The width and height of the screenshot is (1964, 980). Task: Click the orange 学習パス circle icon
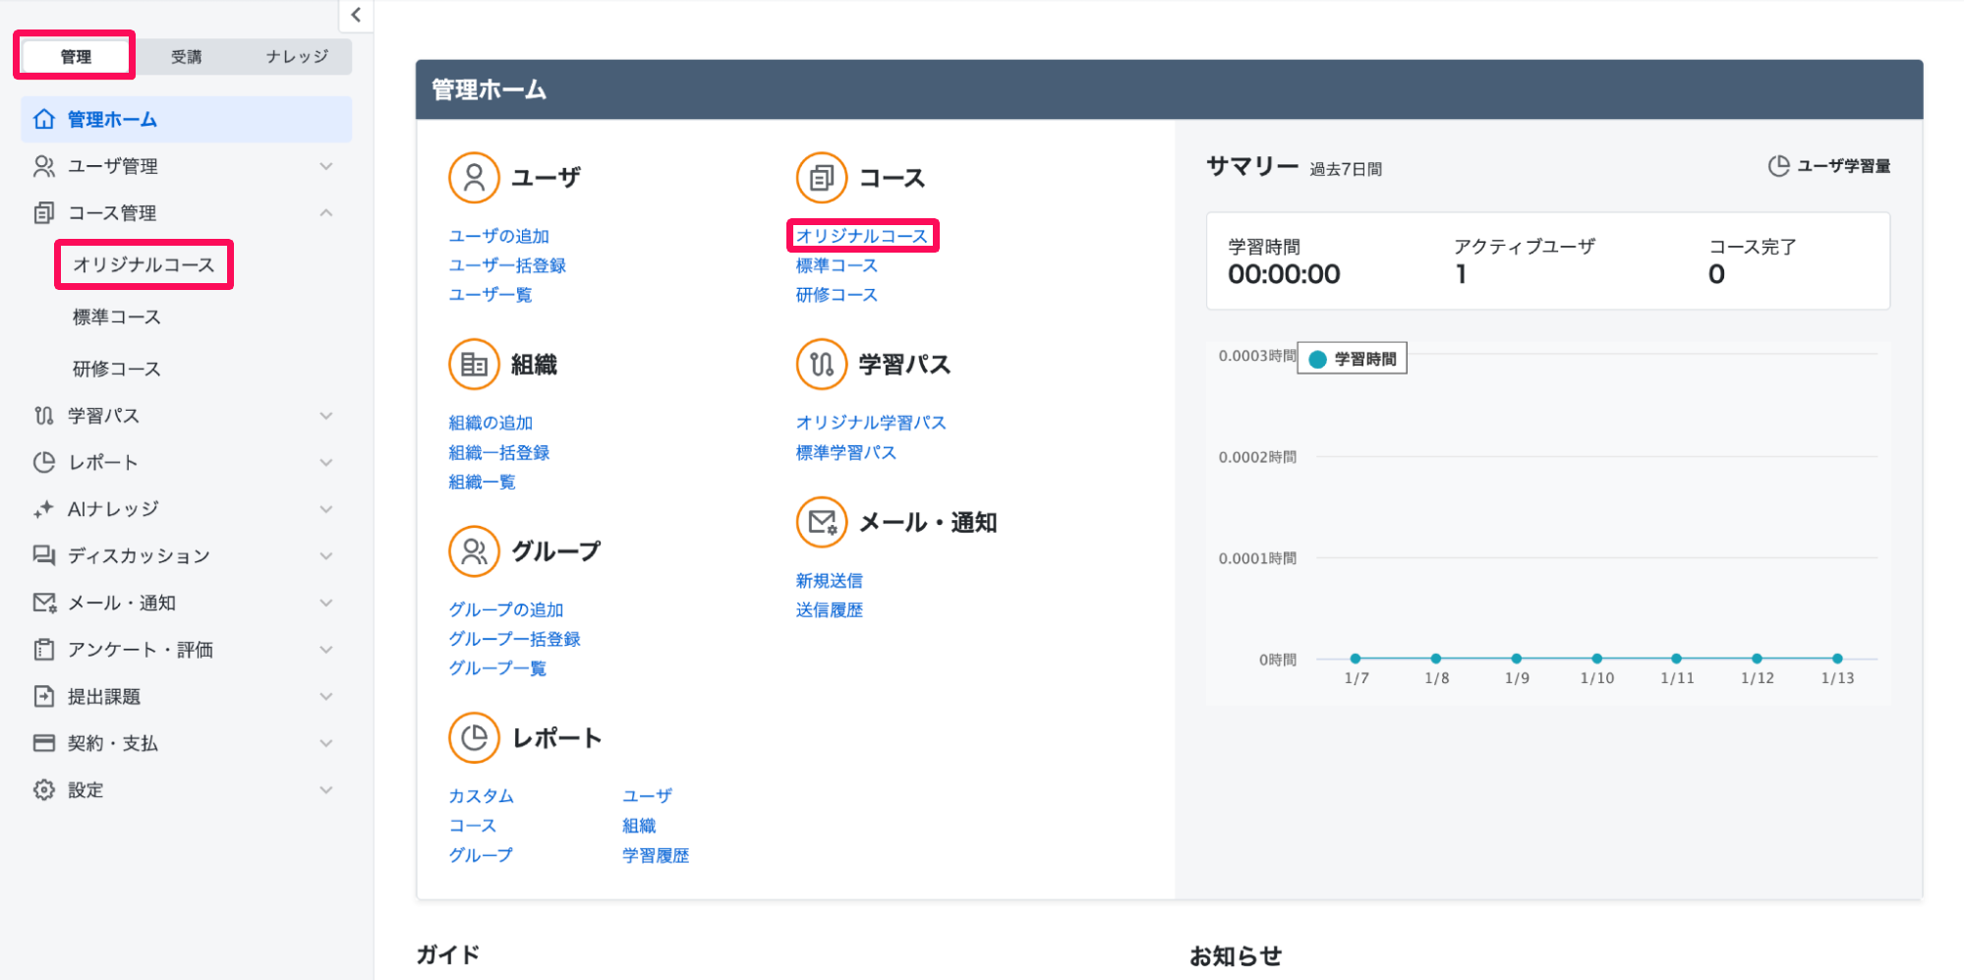pyautogui.click(x=822, y=365)
